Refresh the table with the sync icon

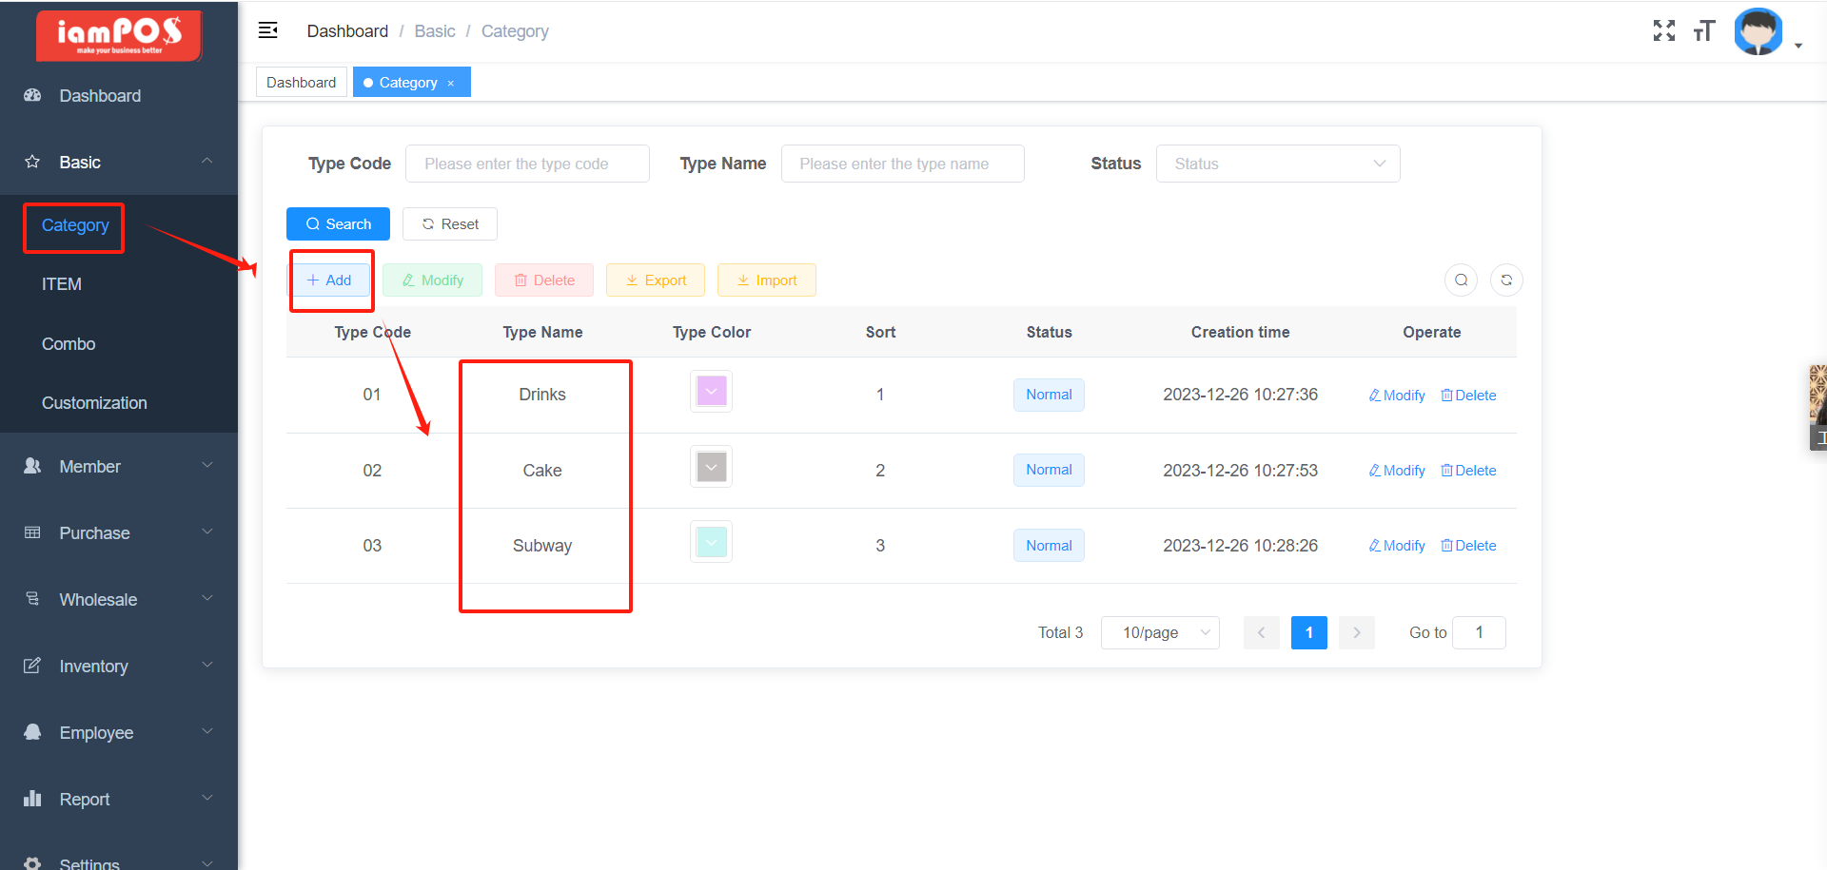(1505, 280)
